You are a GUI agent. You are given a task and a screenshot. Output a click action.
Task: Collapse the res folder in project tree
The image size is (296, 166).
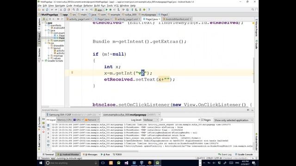46,43
